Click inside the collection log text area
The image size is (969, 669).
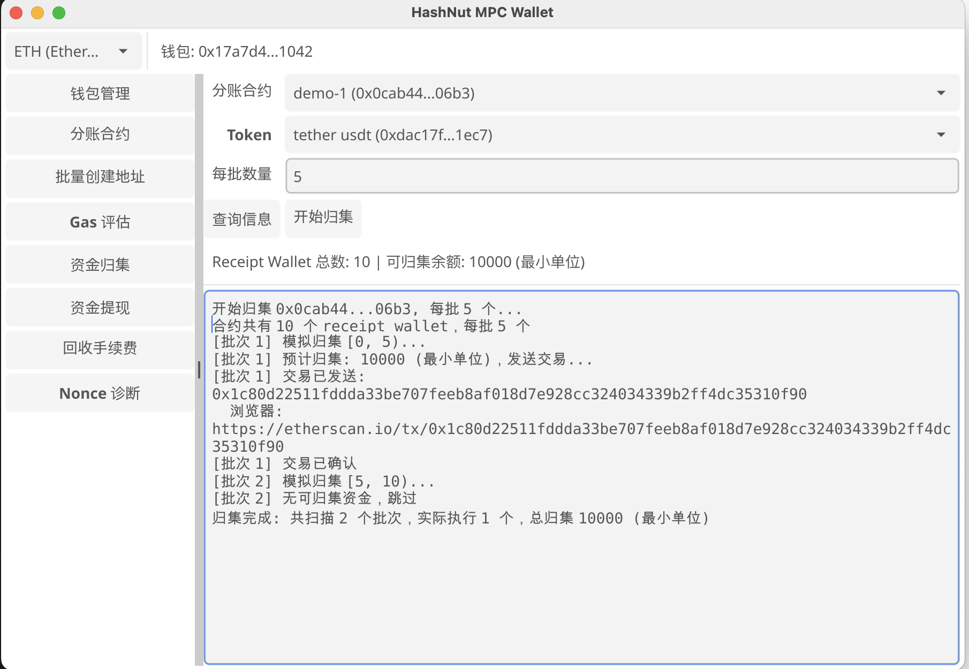(581, 477)
